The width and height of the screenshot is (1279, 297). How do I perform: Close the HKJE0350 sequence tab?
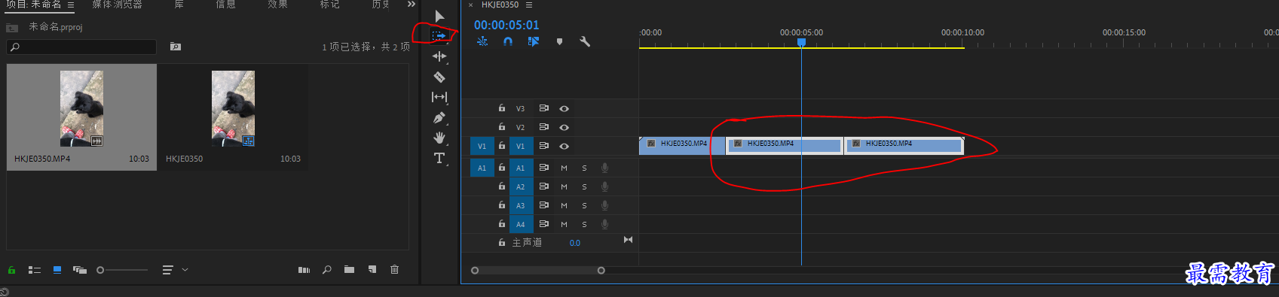click(471, 5)
